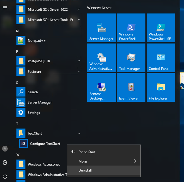
Task: Open the Control Panel tile
Action: tap(161, 58)
